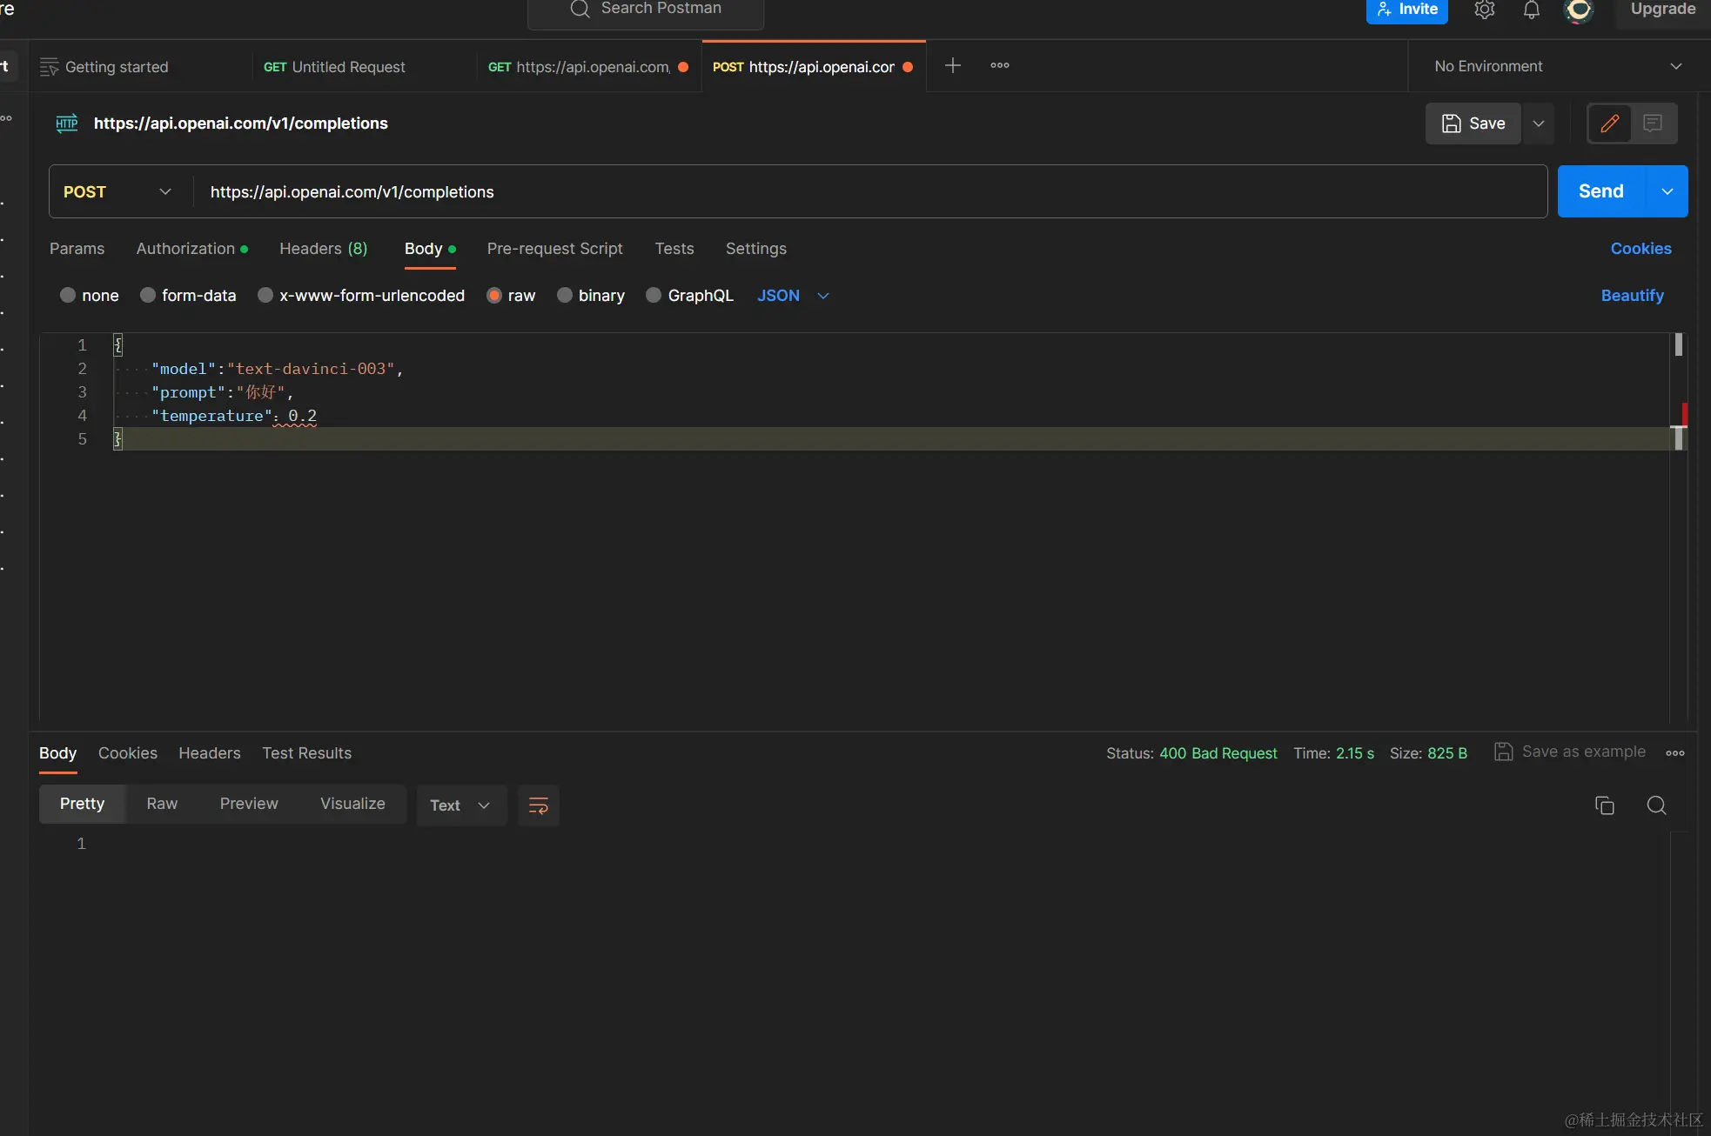Click the "prompt" line in body editor
Image resolution: width=1711 pixels, height=1136 pixels.
coord(222,392)
